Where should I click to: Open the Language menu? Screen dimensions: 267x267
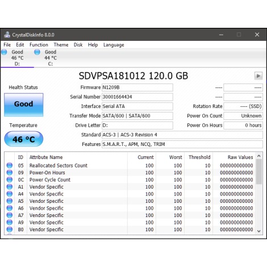click(114, 45)
